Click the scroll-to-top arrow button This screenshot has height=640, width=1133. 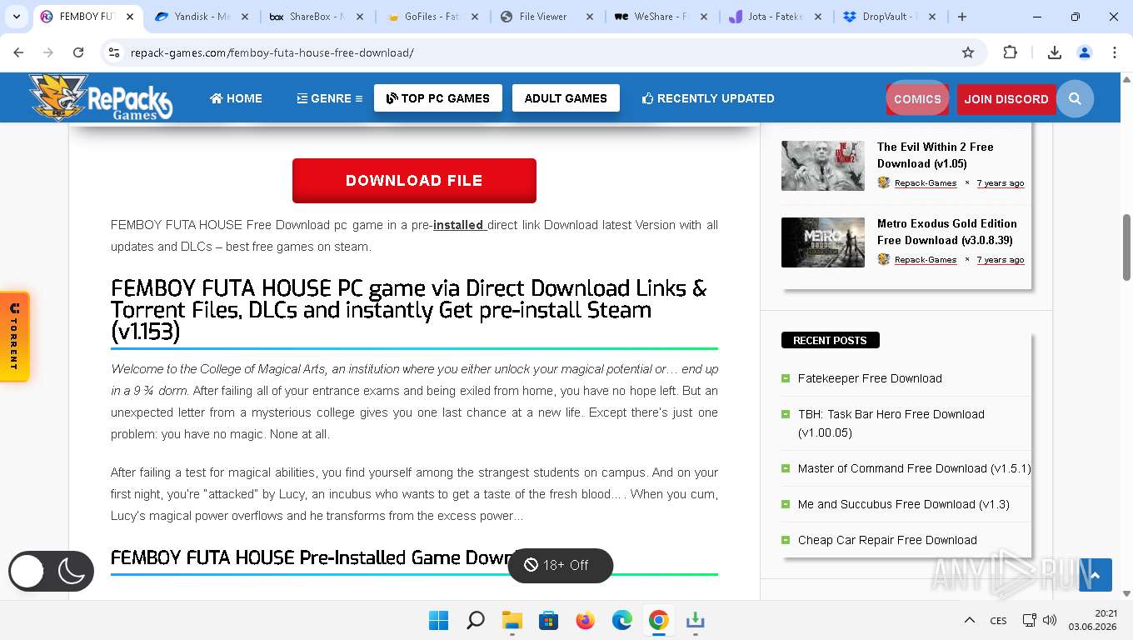point(1096,575)
